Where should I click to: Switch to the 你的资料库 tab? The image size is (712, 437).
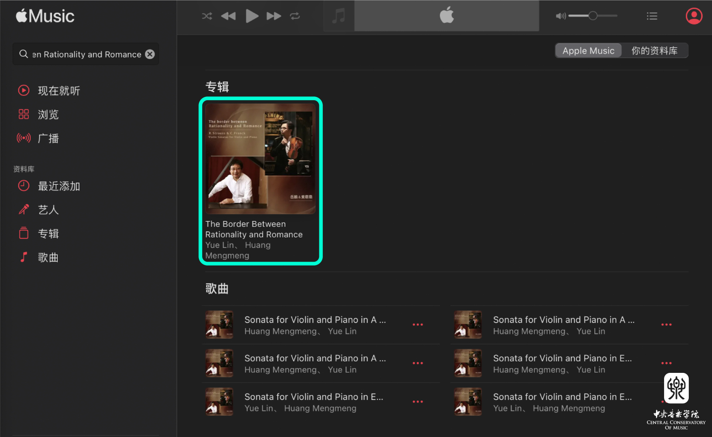[654, 51]
